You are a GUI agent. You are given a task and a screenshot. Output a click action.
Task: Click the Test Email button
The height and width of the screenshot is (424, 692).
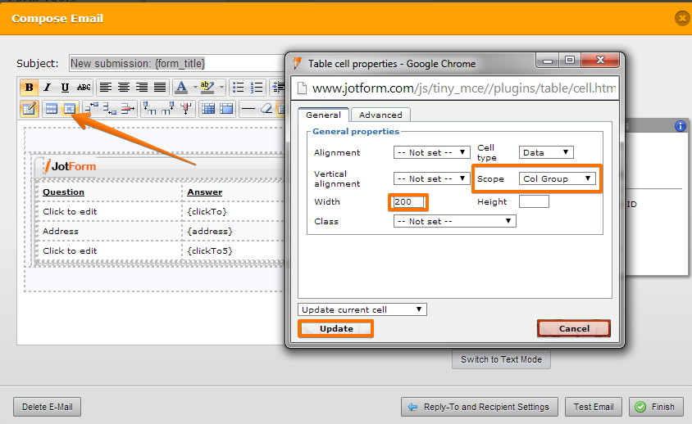click(594, 407)
